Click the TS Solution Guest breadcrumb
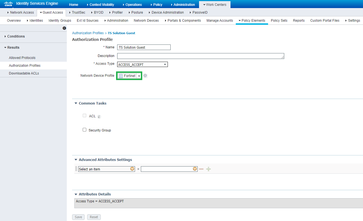 [x=121, y=33]
